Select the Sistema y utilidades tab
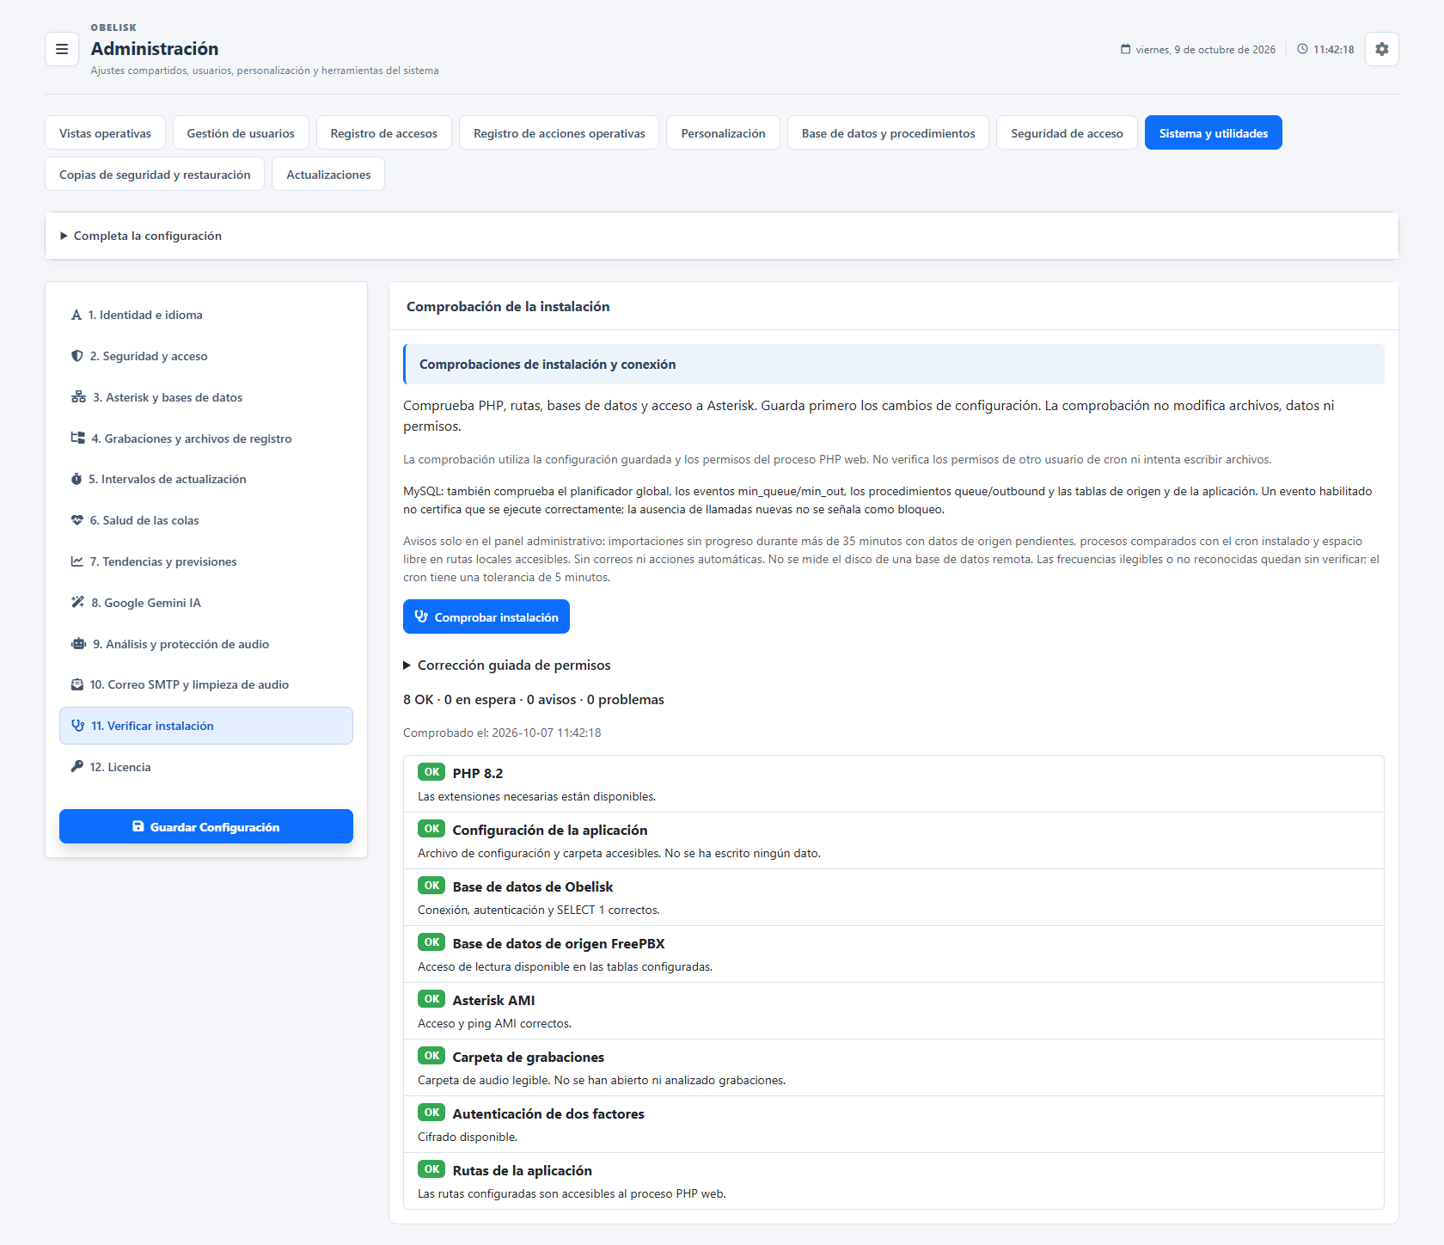Viewport: 1444px width, 1245px height. (x=1214, y=133)
